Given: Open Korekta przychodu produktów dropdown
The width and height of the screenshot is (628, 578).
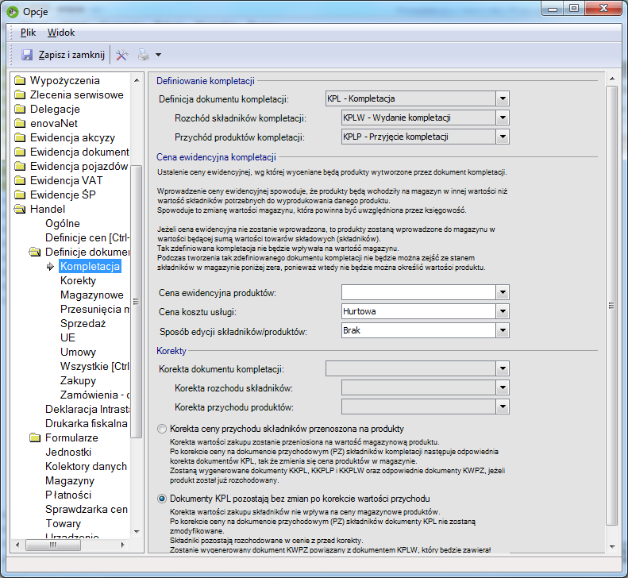Looking at the screenshot, I should [x=503, y=407].
